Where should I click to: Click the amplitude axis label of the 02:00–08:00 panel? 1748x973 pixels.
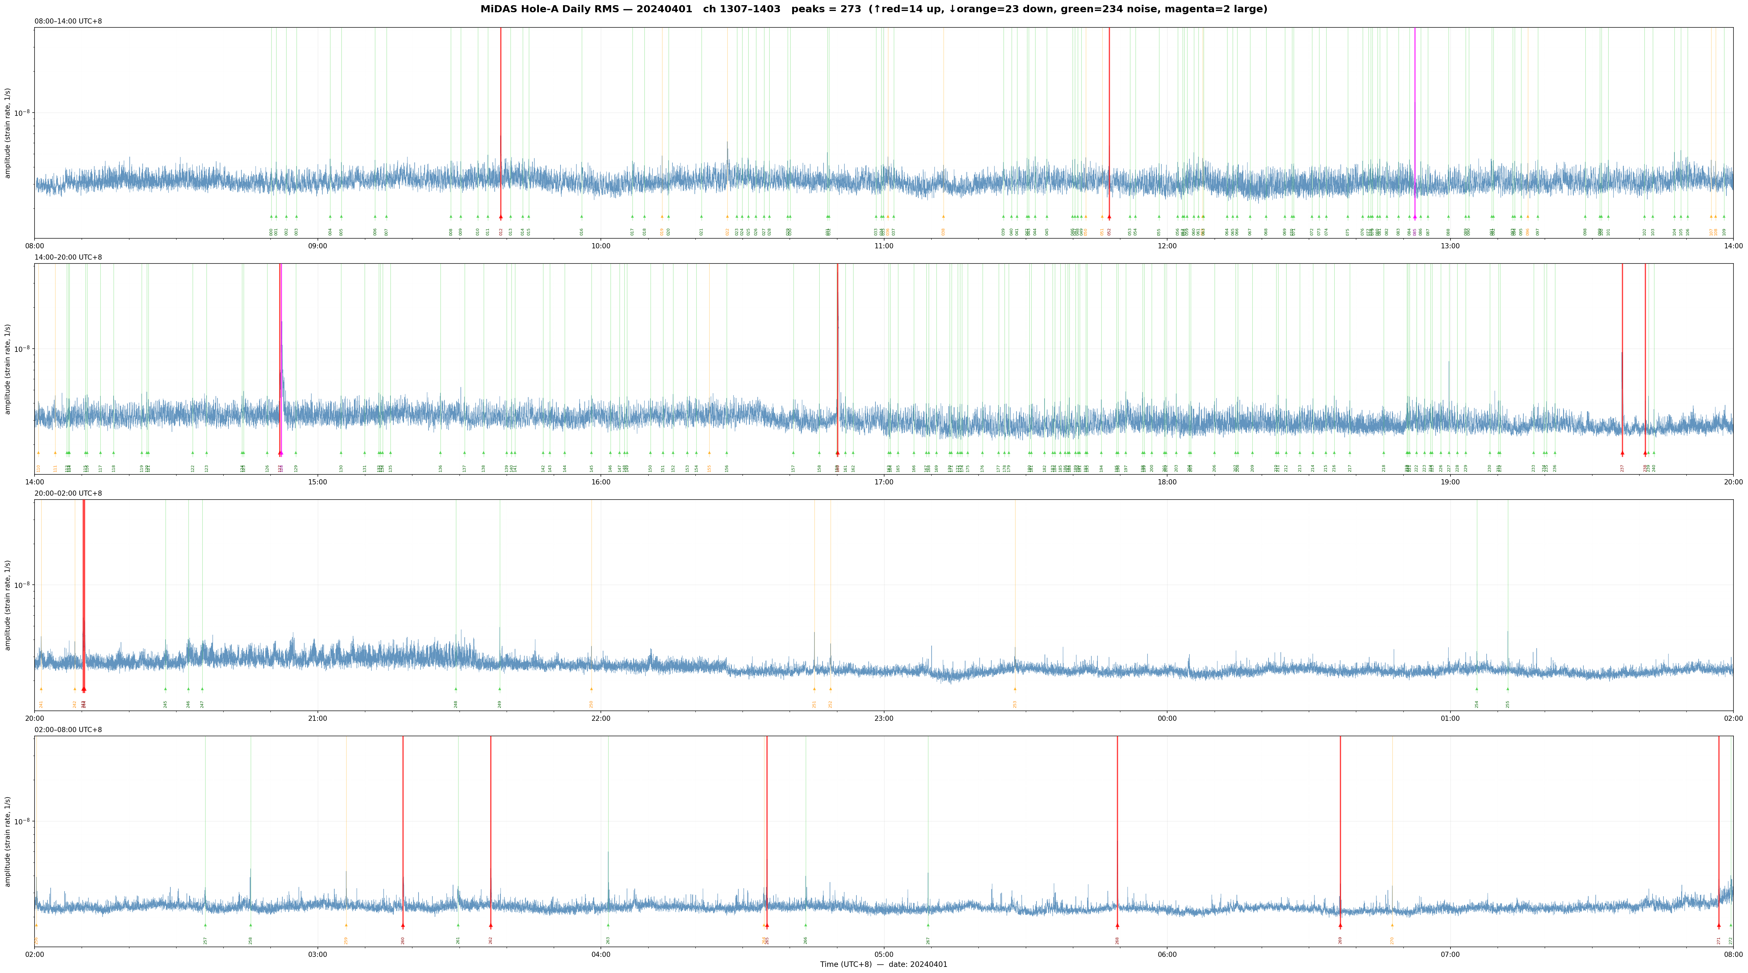pyautogui.click(x=8, y=841)
